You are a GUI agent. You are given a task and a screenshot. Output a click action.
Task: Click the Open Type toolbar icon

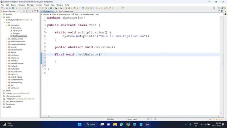(74, 8)
